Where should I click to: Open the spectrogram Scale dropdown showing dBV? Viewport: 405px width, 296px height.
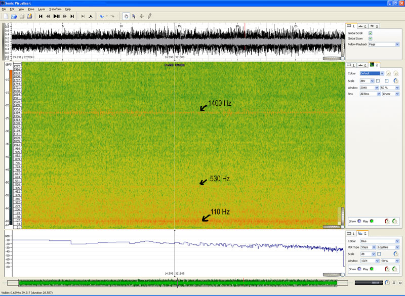(x=367, y=81)
